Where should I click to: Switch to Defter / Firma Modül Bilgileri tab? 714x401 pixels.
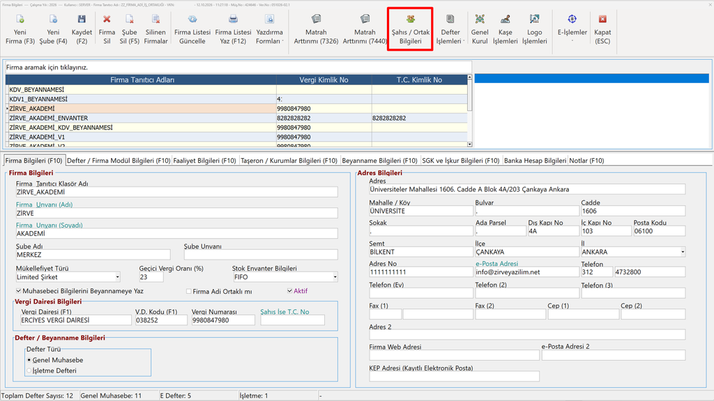tap(119, 161)
